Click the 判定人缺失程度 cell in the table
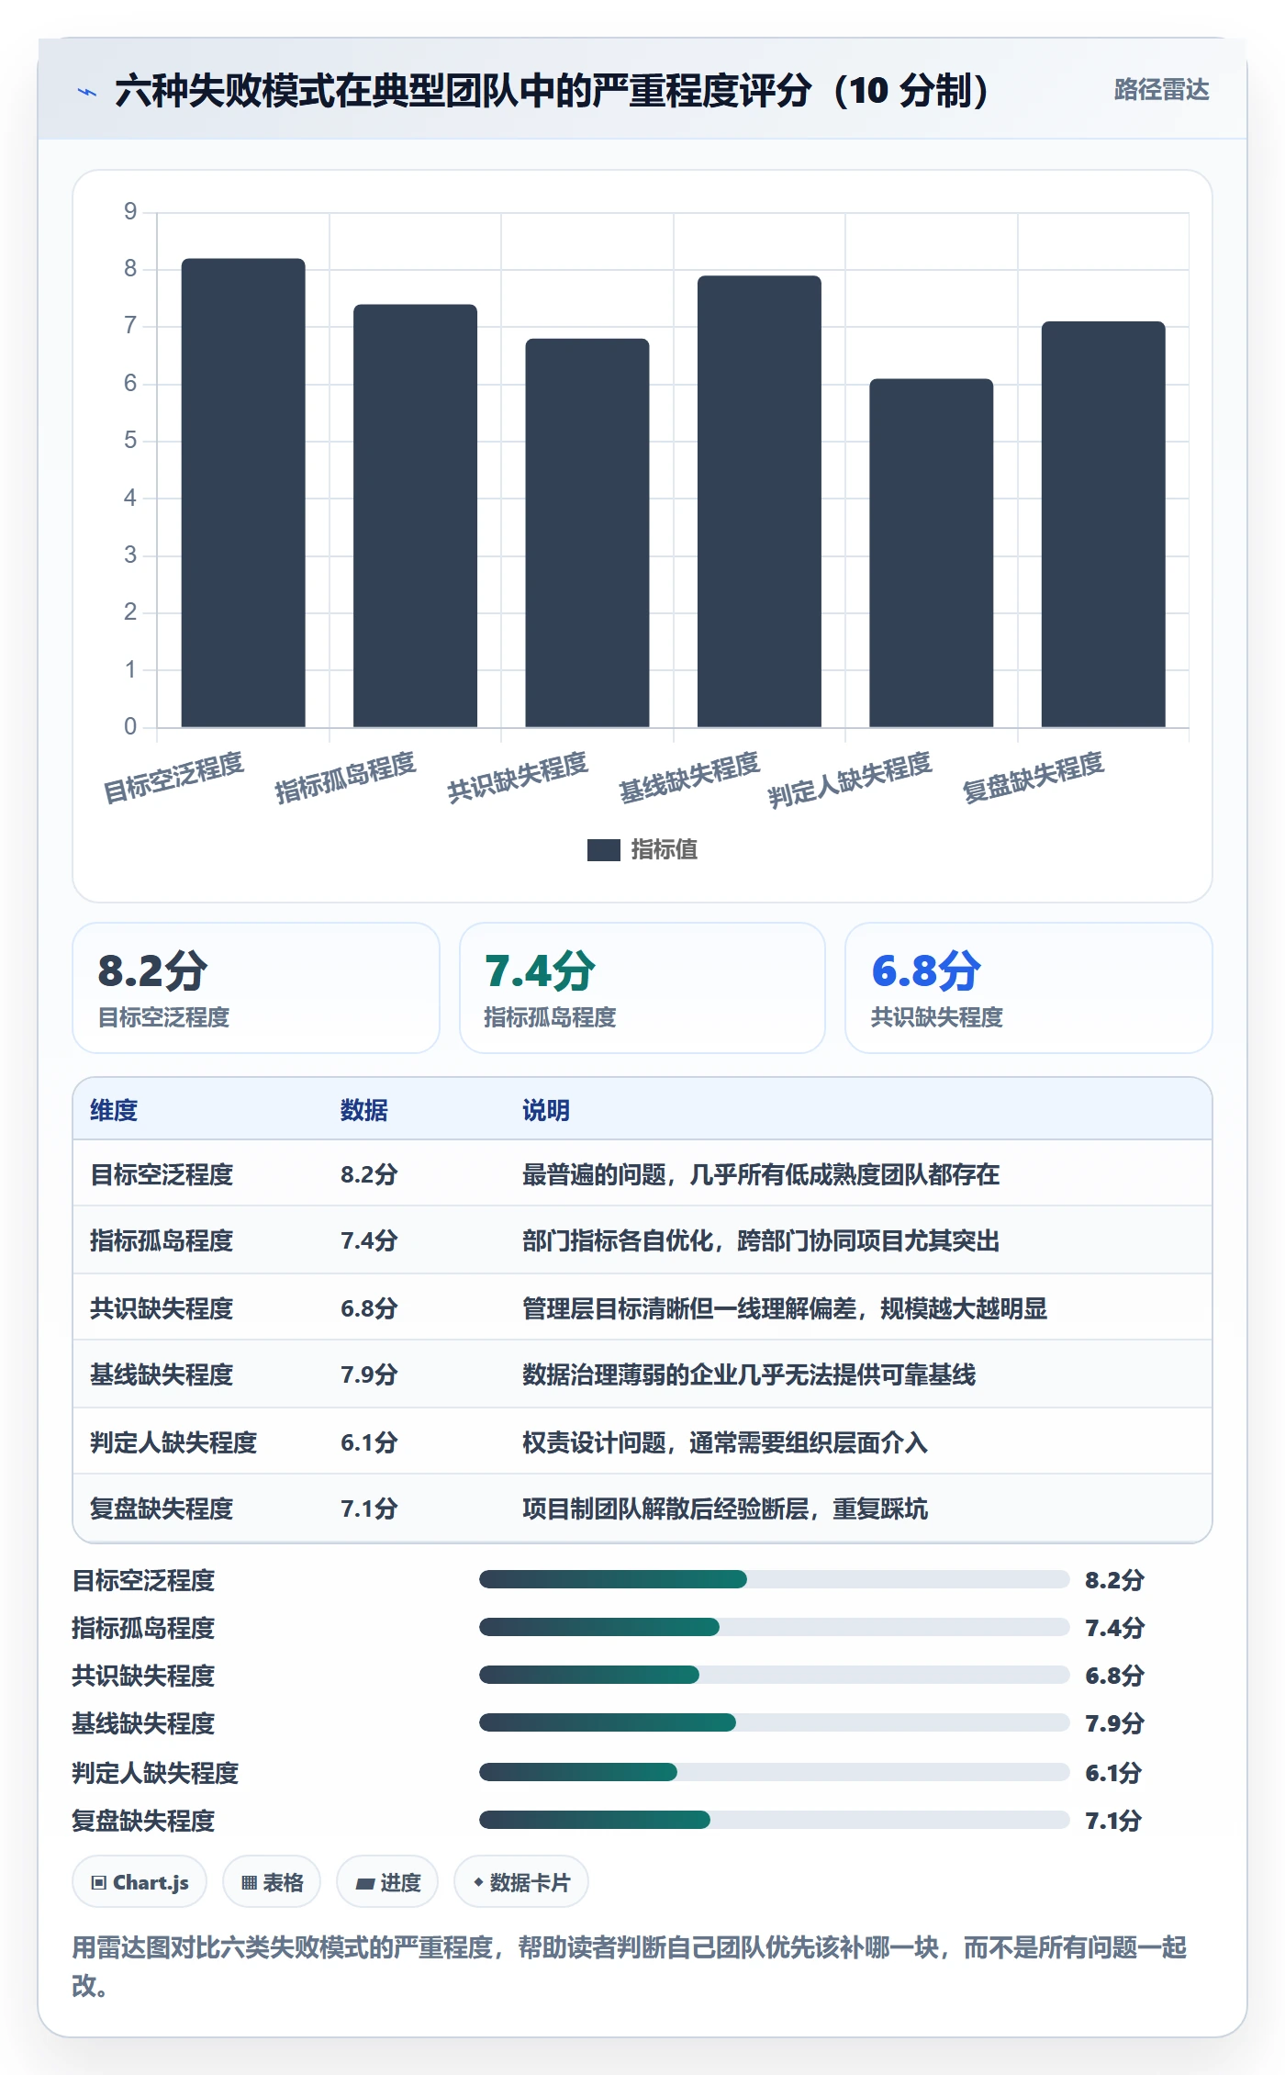Viewport: 1285px width, 2075px height. [173, 1442]
